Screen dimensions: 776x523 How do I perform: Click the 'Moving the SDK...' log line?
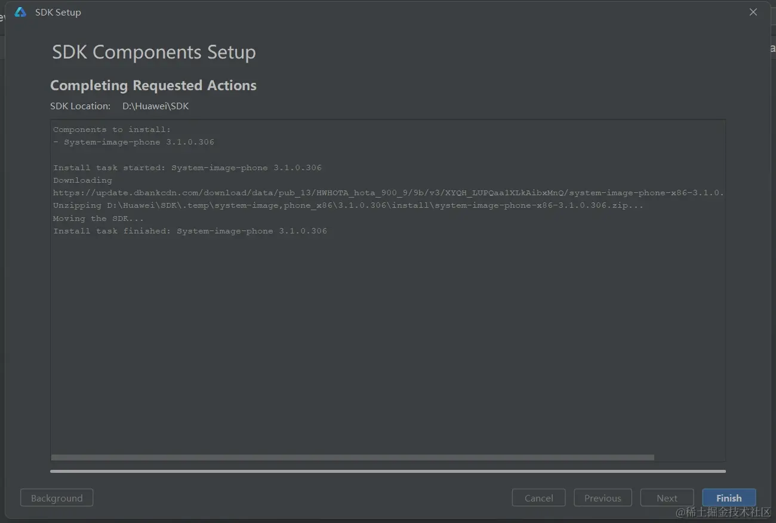coord(98,219)
